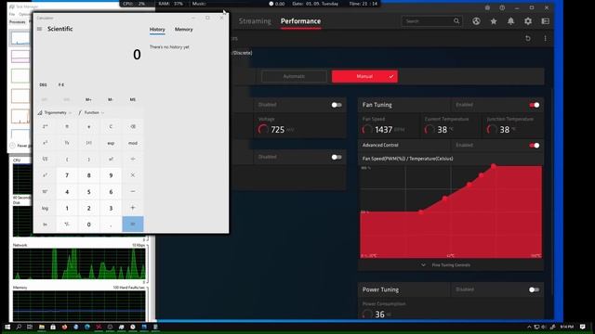Click the Fewer details control in Task Manager
Screen dimensions: 595x334
21,146
